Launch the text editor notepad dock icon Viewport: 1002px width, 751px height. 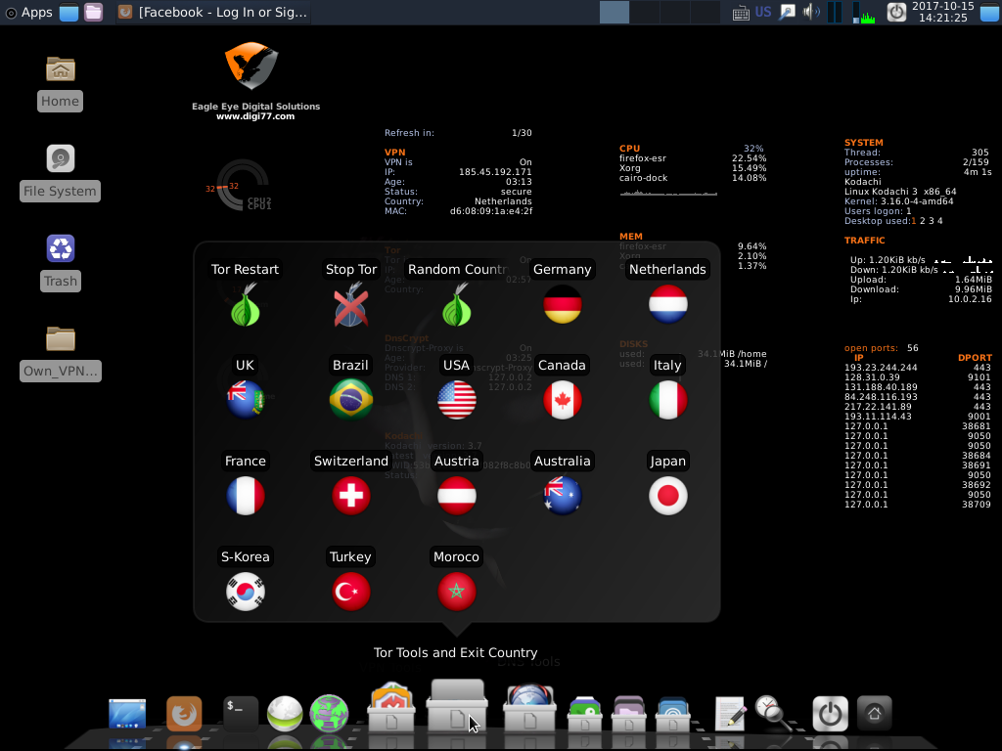click(x=730, y=713)
